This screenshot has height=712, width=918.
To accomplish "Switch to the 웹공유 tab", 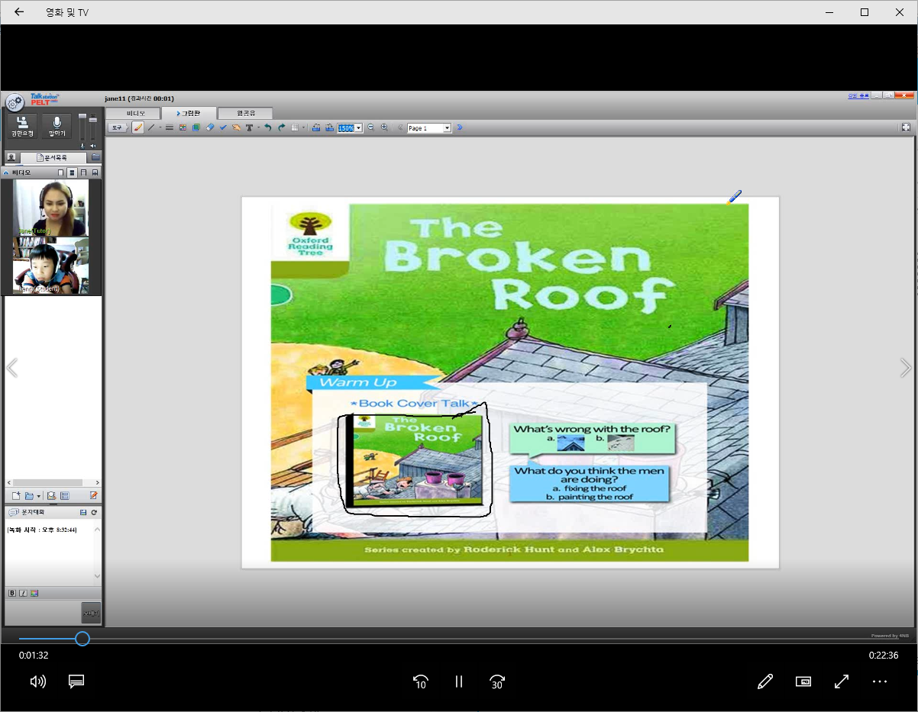I will click(246, 113).
